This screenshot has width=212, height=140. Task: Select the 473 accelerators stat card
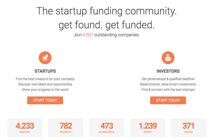point(107,128)
